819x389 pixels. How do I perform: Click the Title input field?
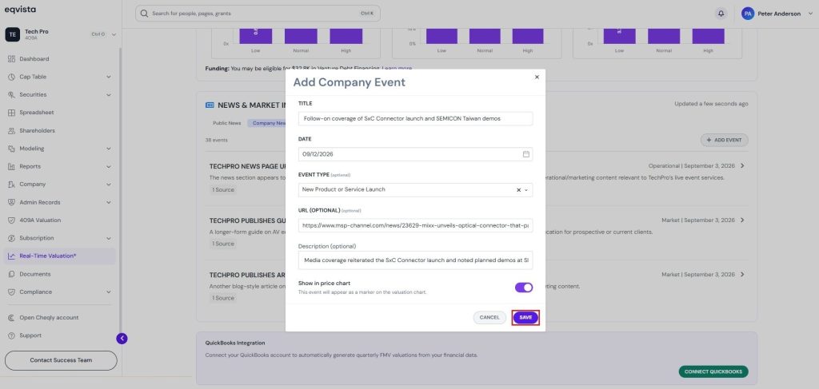tap(415, 118)
